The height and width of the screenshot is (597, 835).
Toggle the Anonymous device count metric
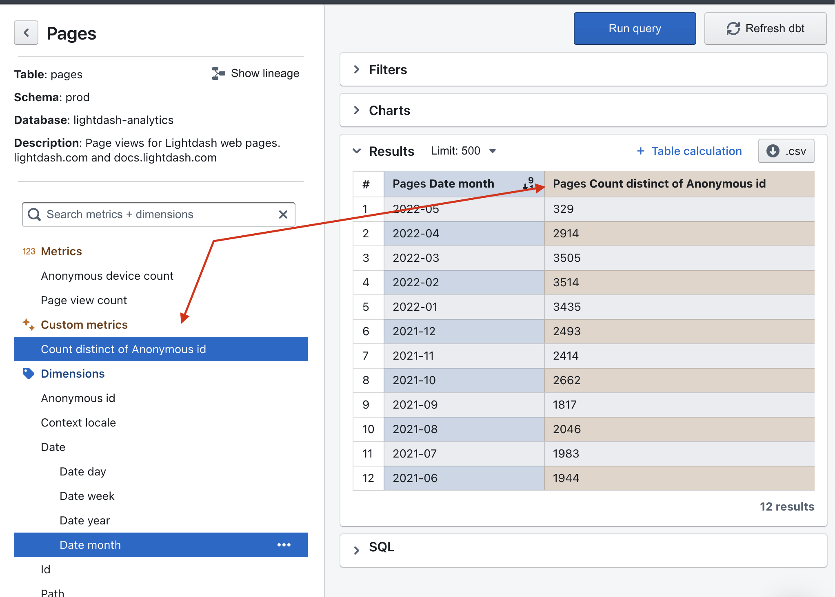pos(107,276)
